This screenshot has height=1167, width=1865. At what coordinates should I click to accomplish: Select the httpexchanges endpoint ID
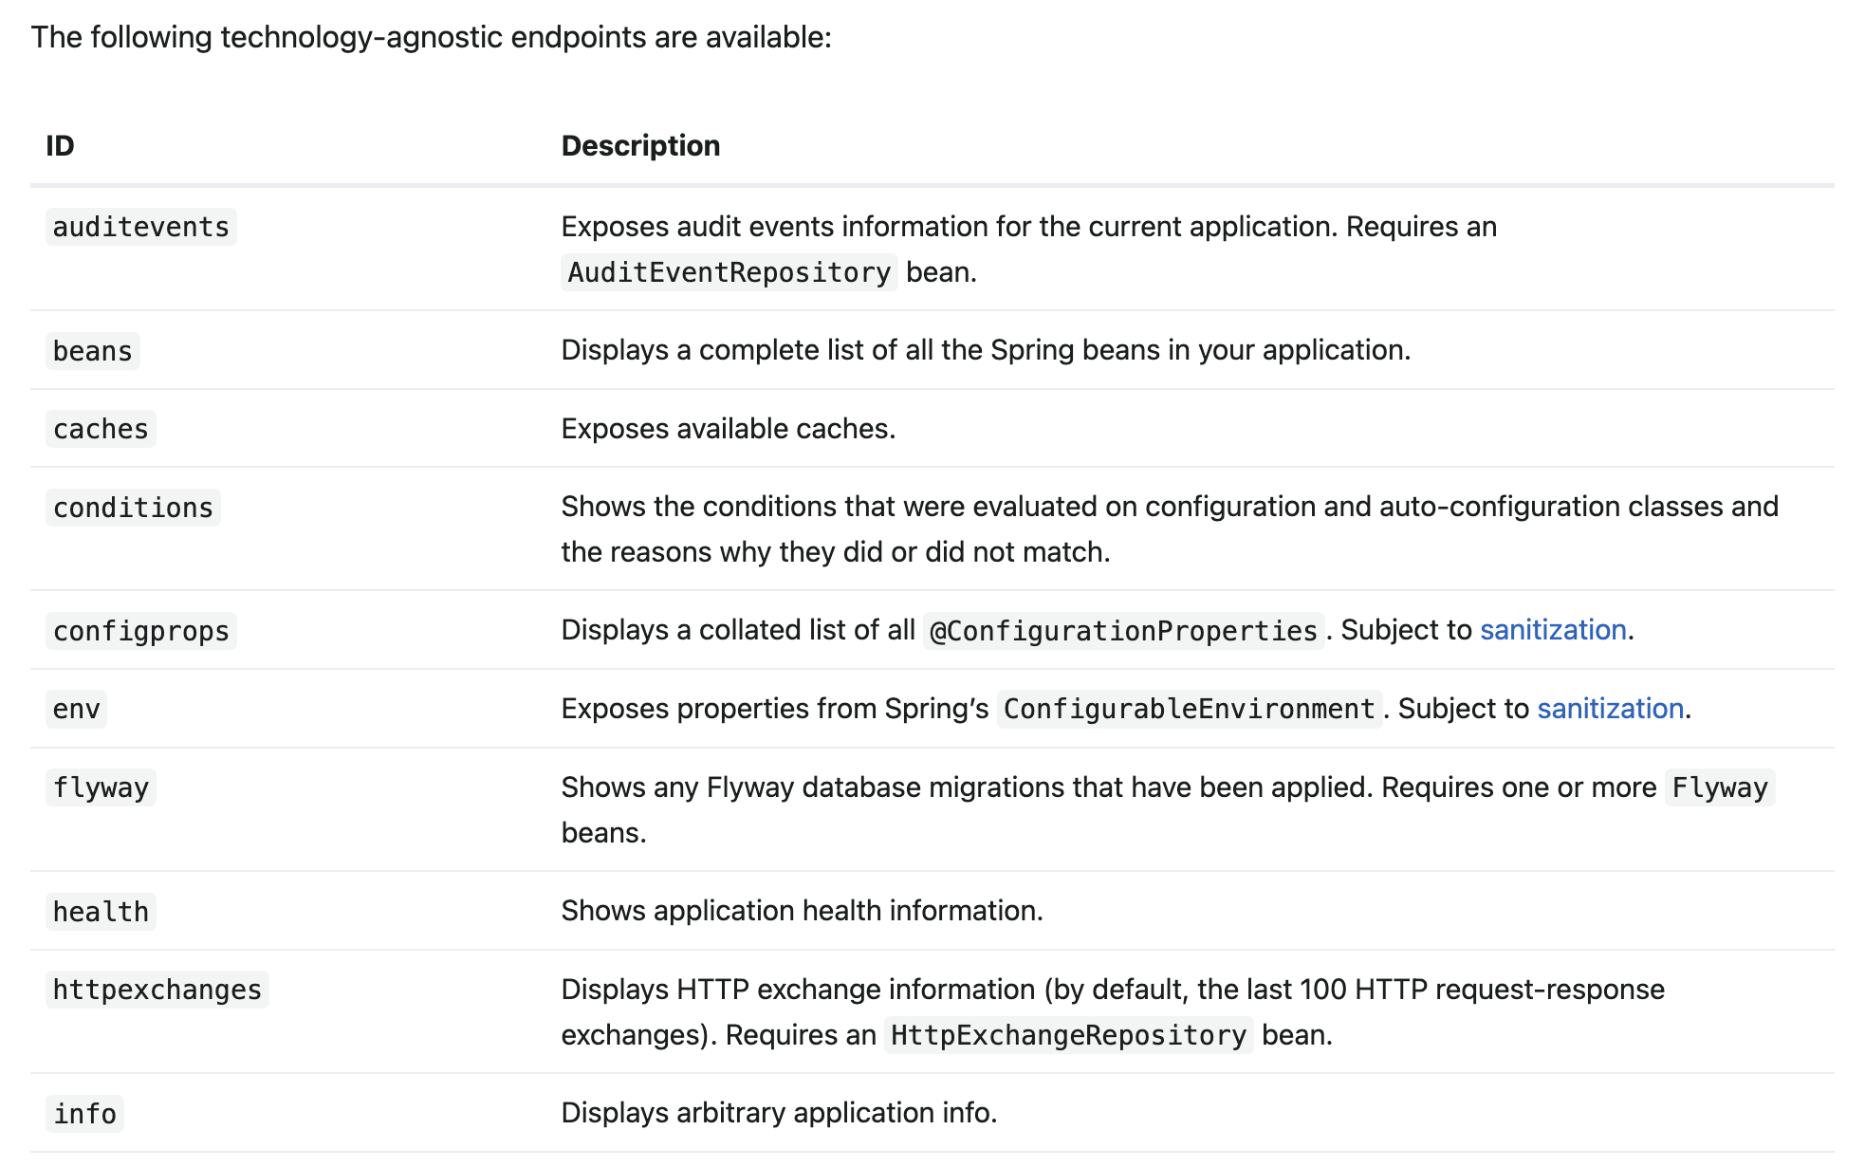tap(157, 990)
